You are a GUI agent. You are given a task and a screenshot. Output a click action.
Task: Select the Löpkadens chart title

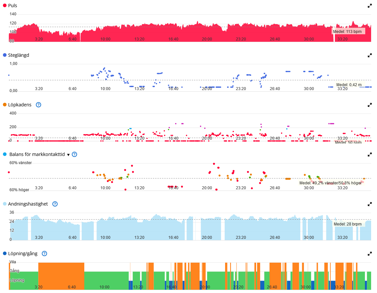(20, 105)
